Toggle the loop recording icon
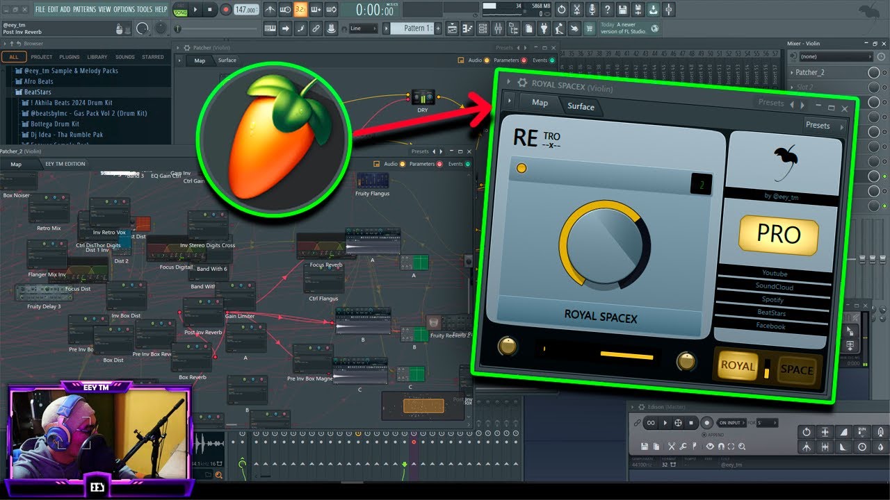This screenshot has width=890, height=500. coord(331,9)
